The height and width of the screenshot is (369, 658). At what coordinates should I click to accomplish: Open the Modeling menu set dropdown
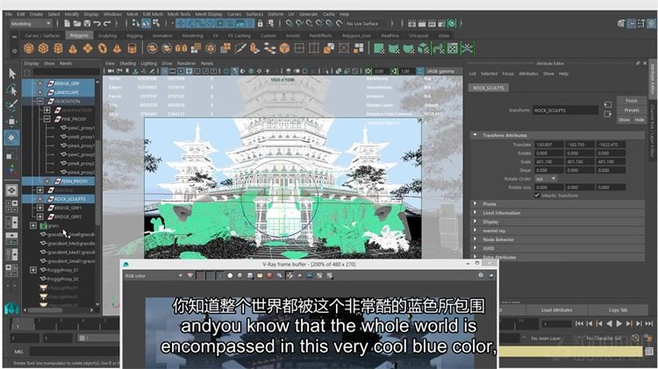tap(35, 25)
